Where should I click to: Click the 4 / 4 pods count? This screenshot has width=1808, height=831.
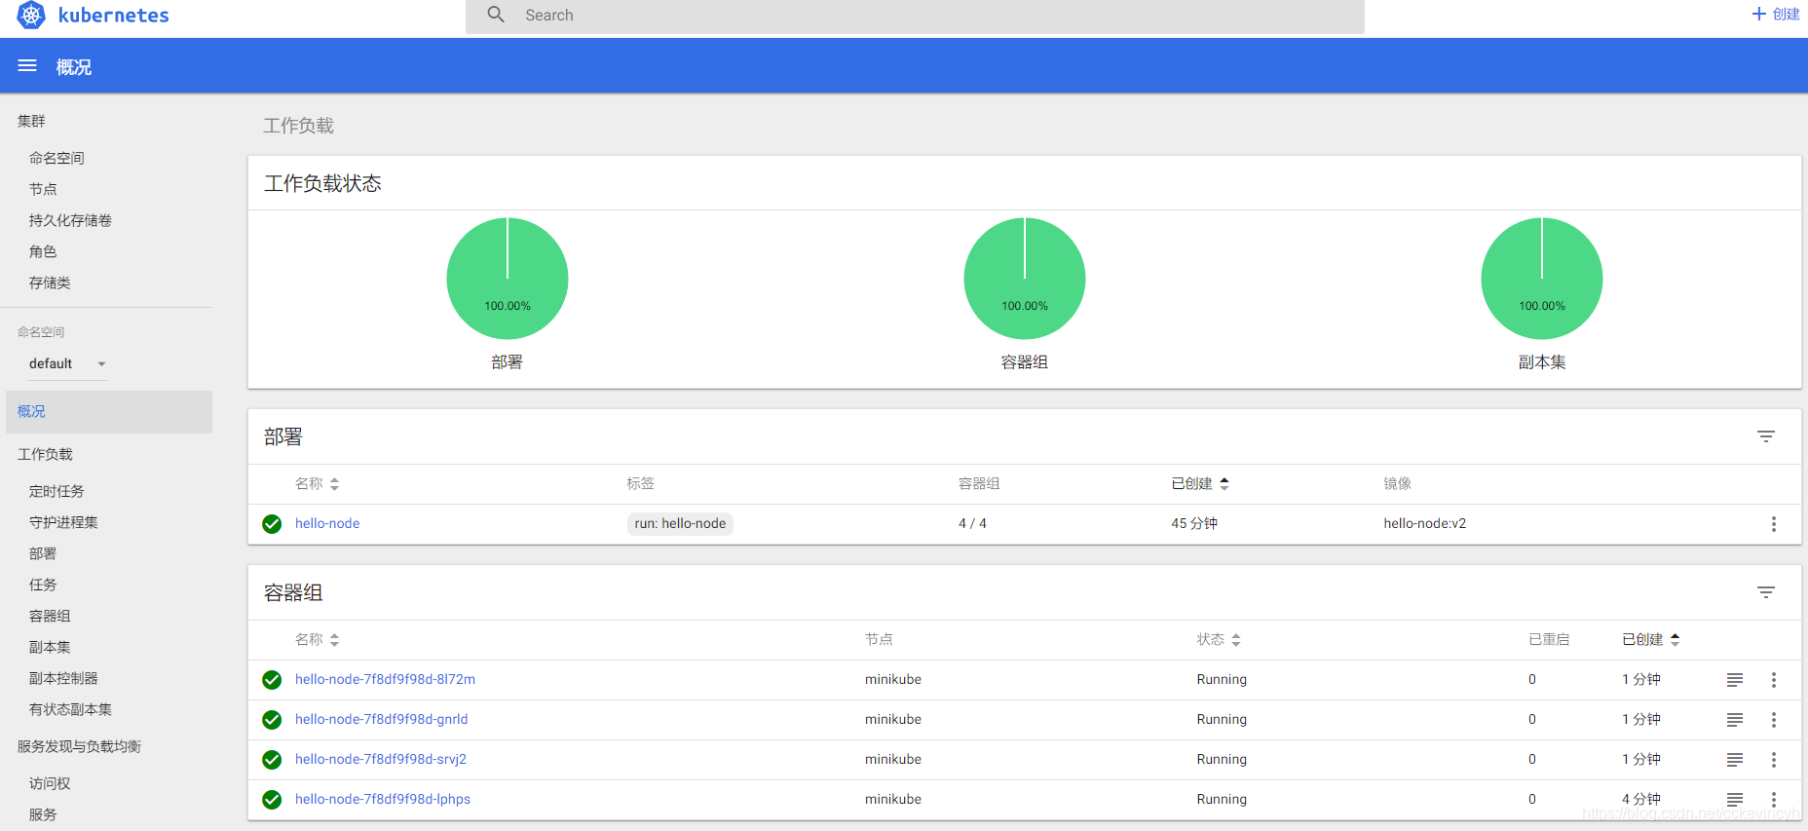[972, 523]
